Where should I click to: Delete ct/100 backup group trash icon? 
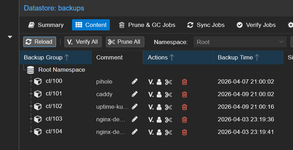point(184,82)
